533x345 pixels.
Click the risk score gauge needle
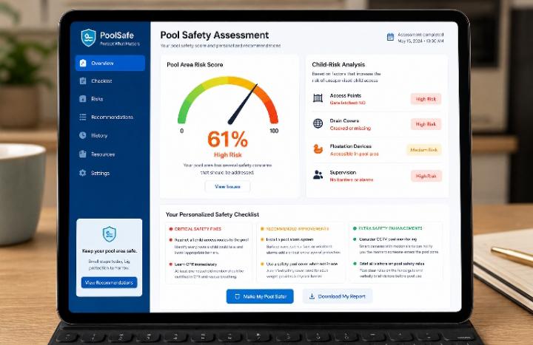tap(243, 104)
